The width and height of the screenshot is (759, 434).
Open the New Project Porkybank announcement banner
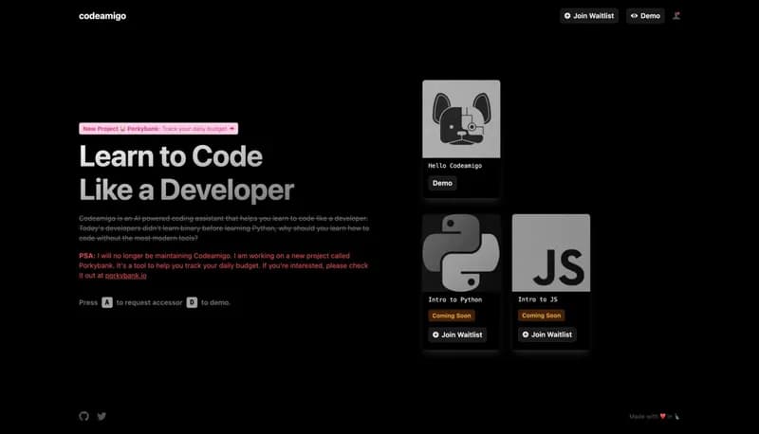coord(158,129)
